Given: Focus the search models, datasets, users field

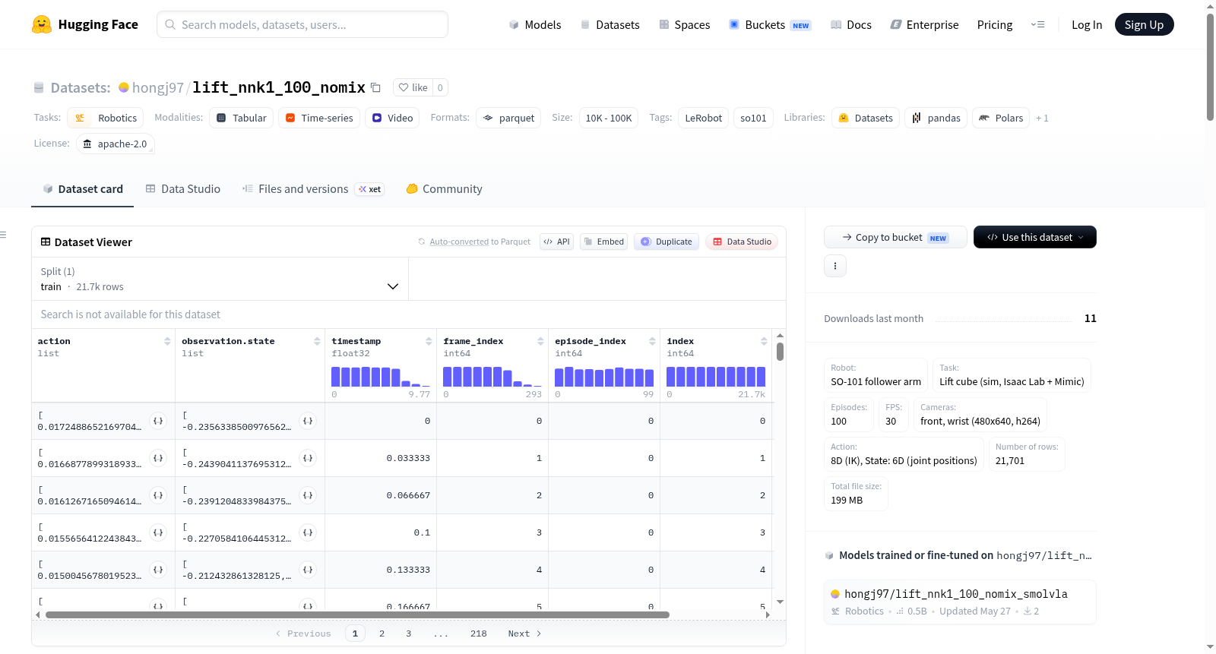Looking at the screenshot, I should tap(302, 24).
